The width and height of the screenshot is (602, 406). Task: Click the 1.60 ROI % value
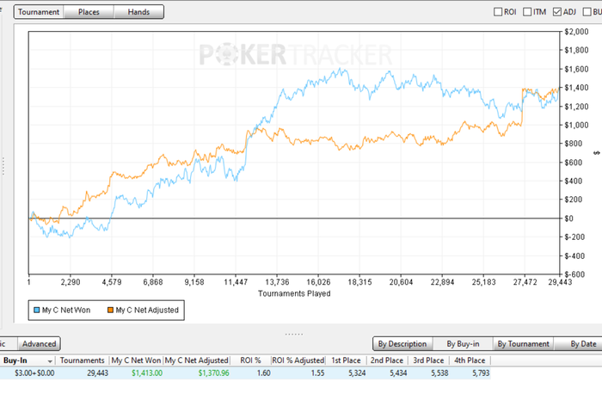click(264, 373)
